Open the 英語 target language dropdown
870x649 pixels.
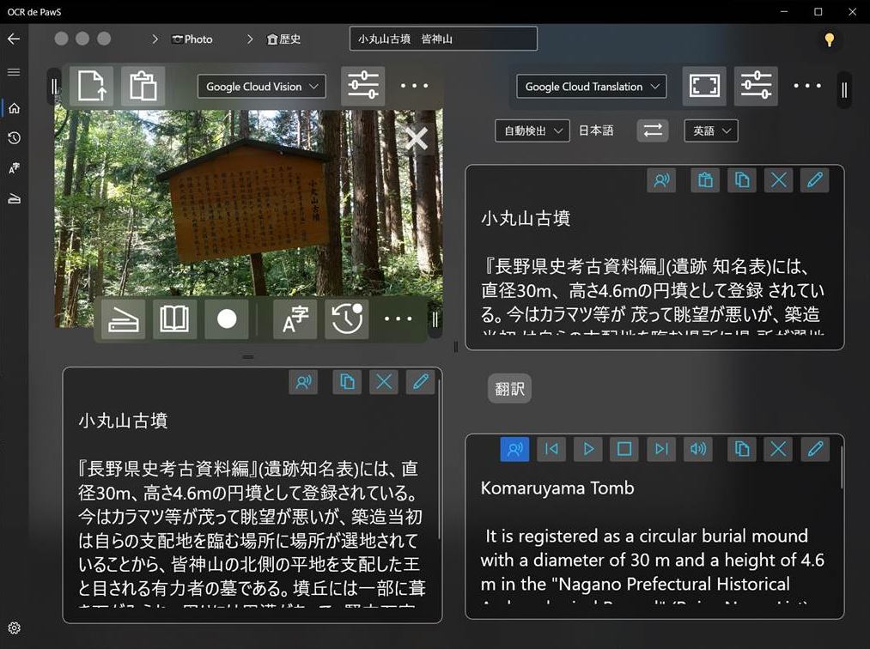tap(710, 130)
